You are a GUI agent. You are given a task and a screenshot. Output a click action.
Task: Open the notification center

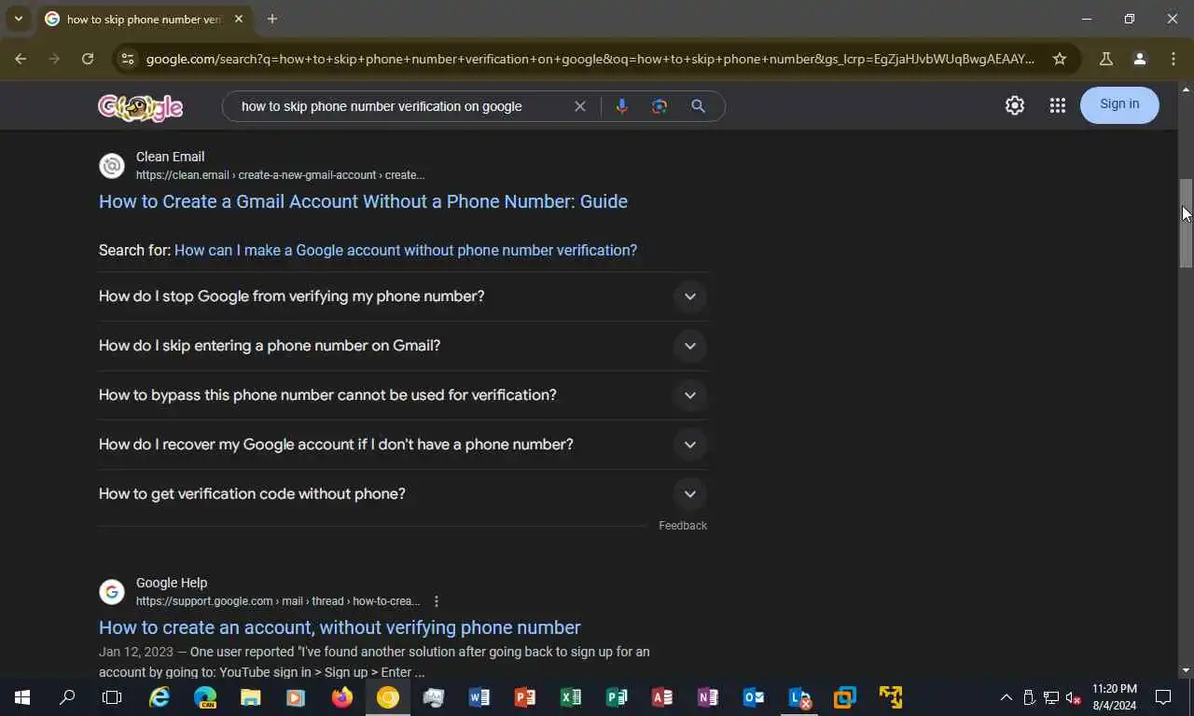pyautogui.click(x=1163, y=697)
